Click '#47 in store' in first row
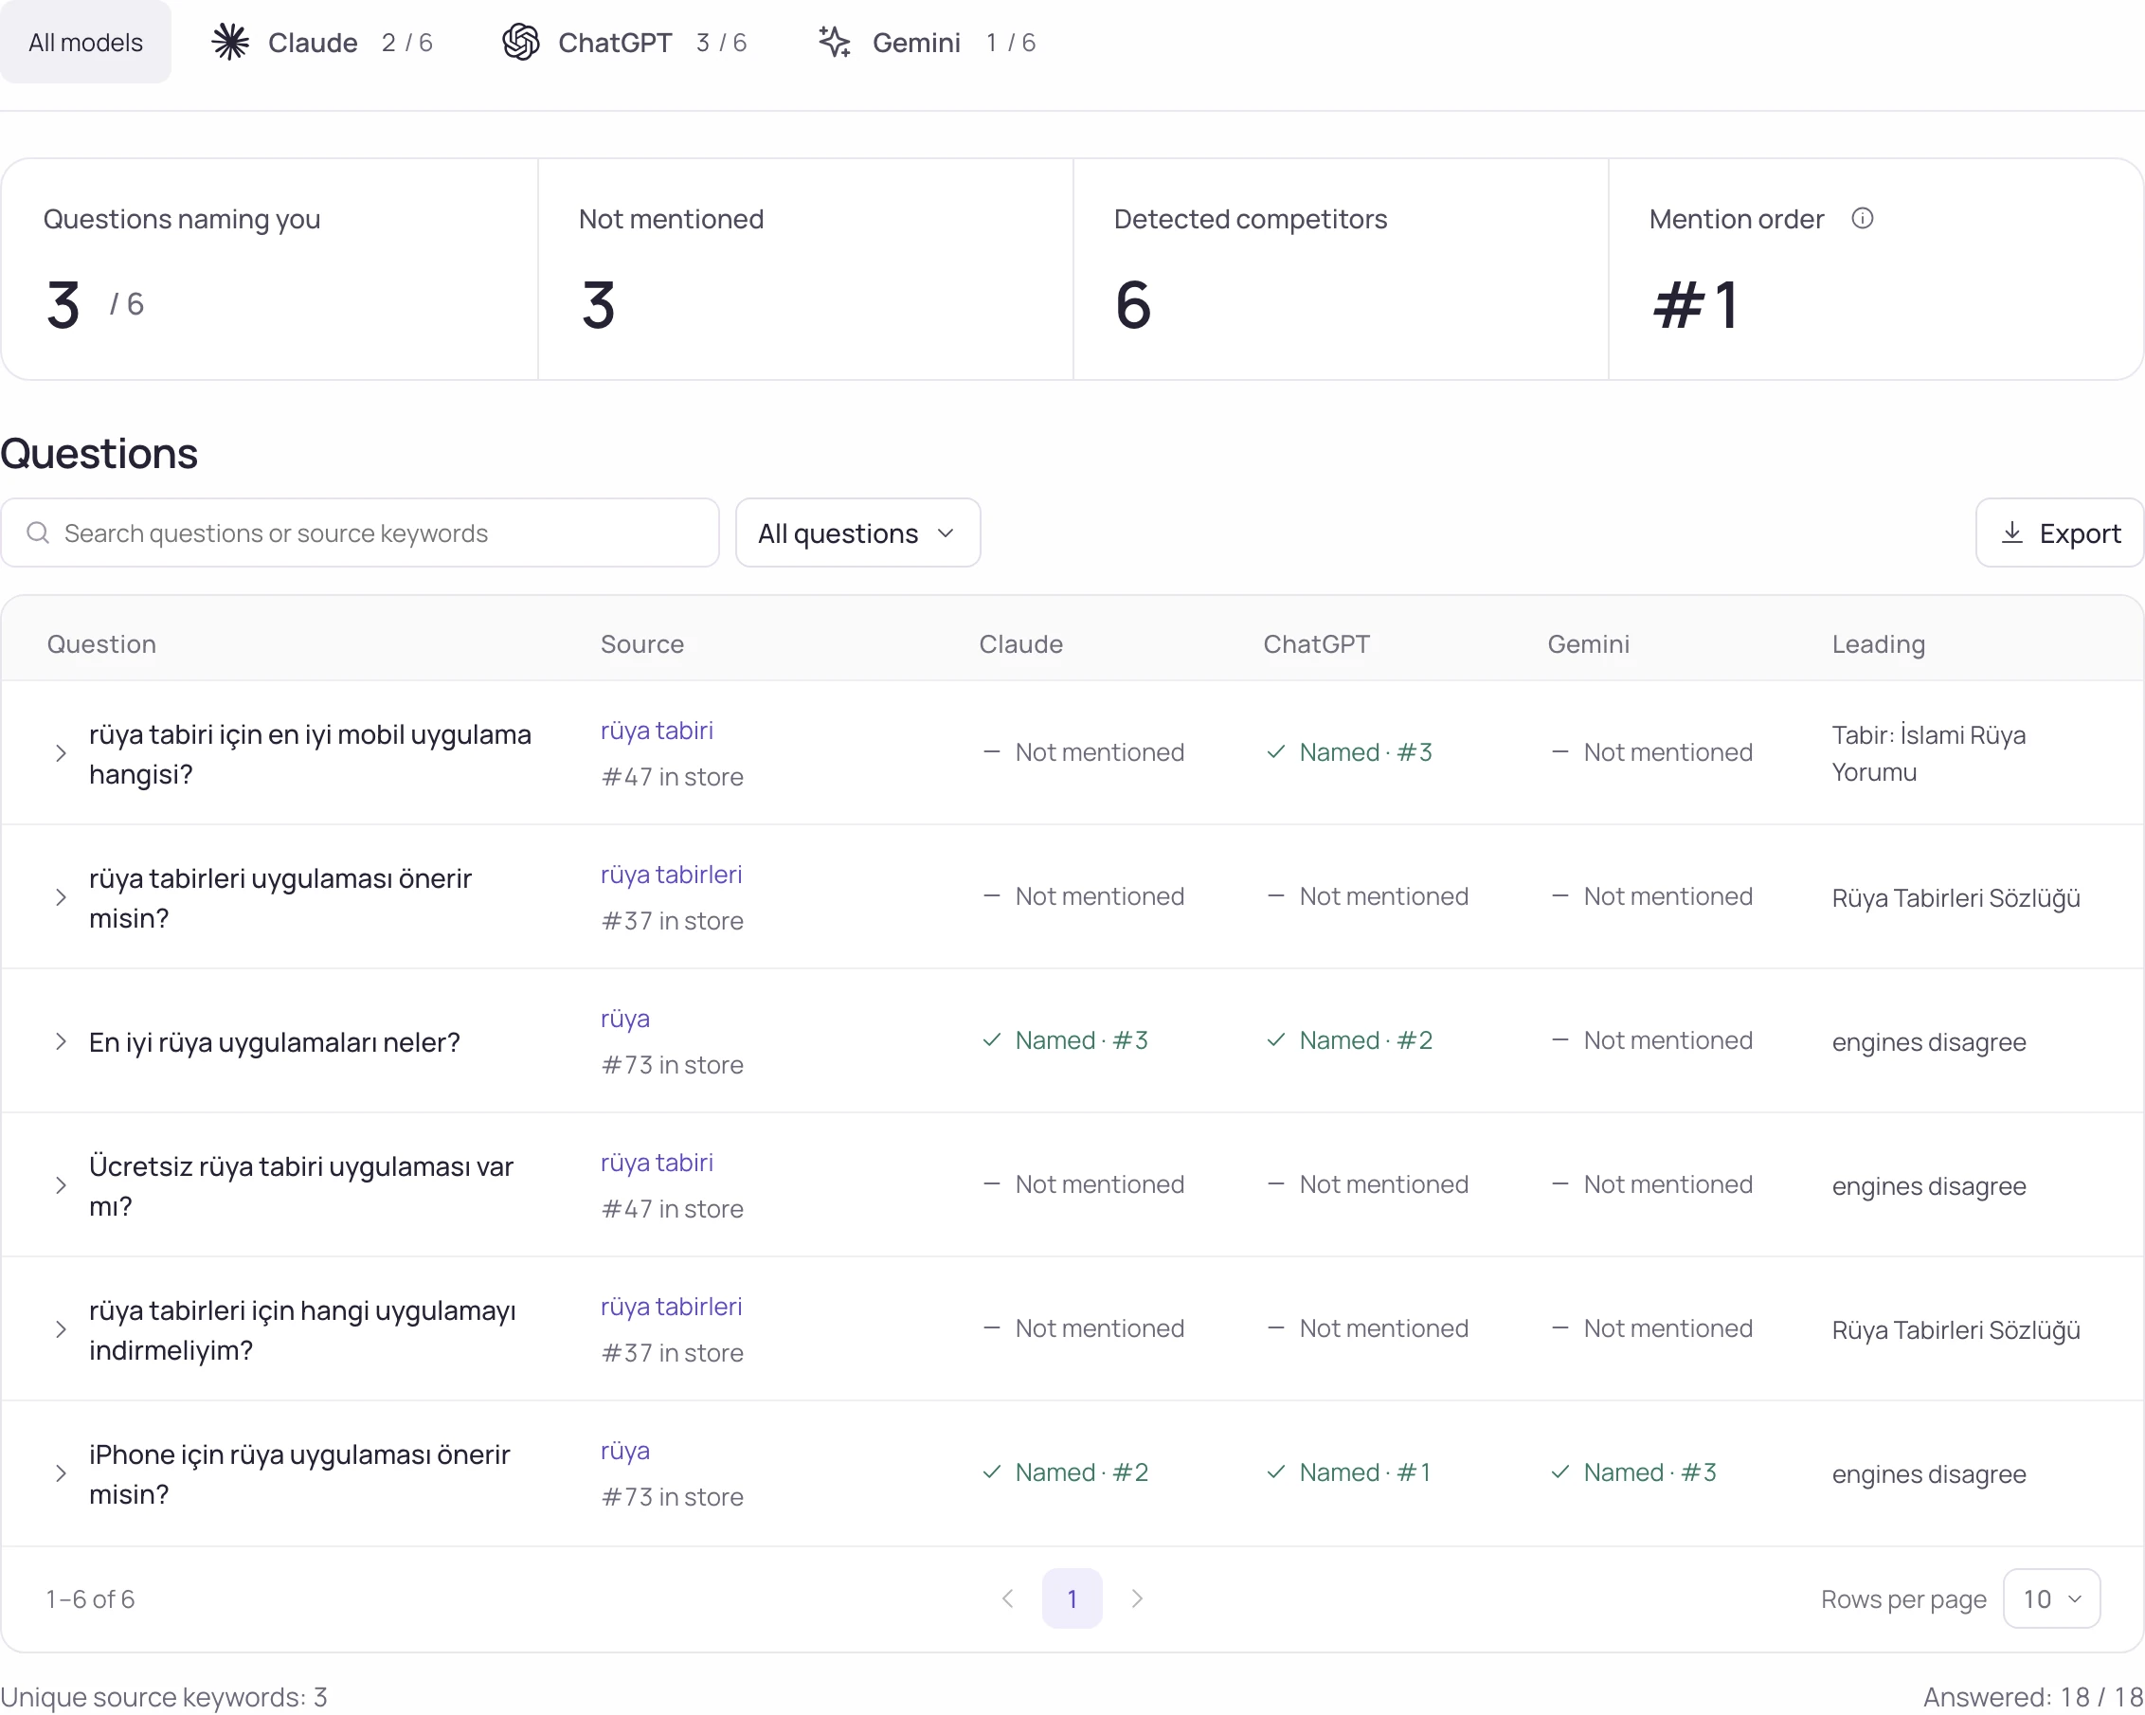The image size is (2145, 1715). [672, 777]
